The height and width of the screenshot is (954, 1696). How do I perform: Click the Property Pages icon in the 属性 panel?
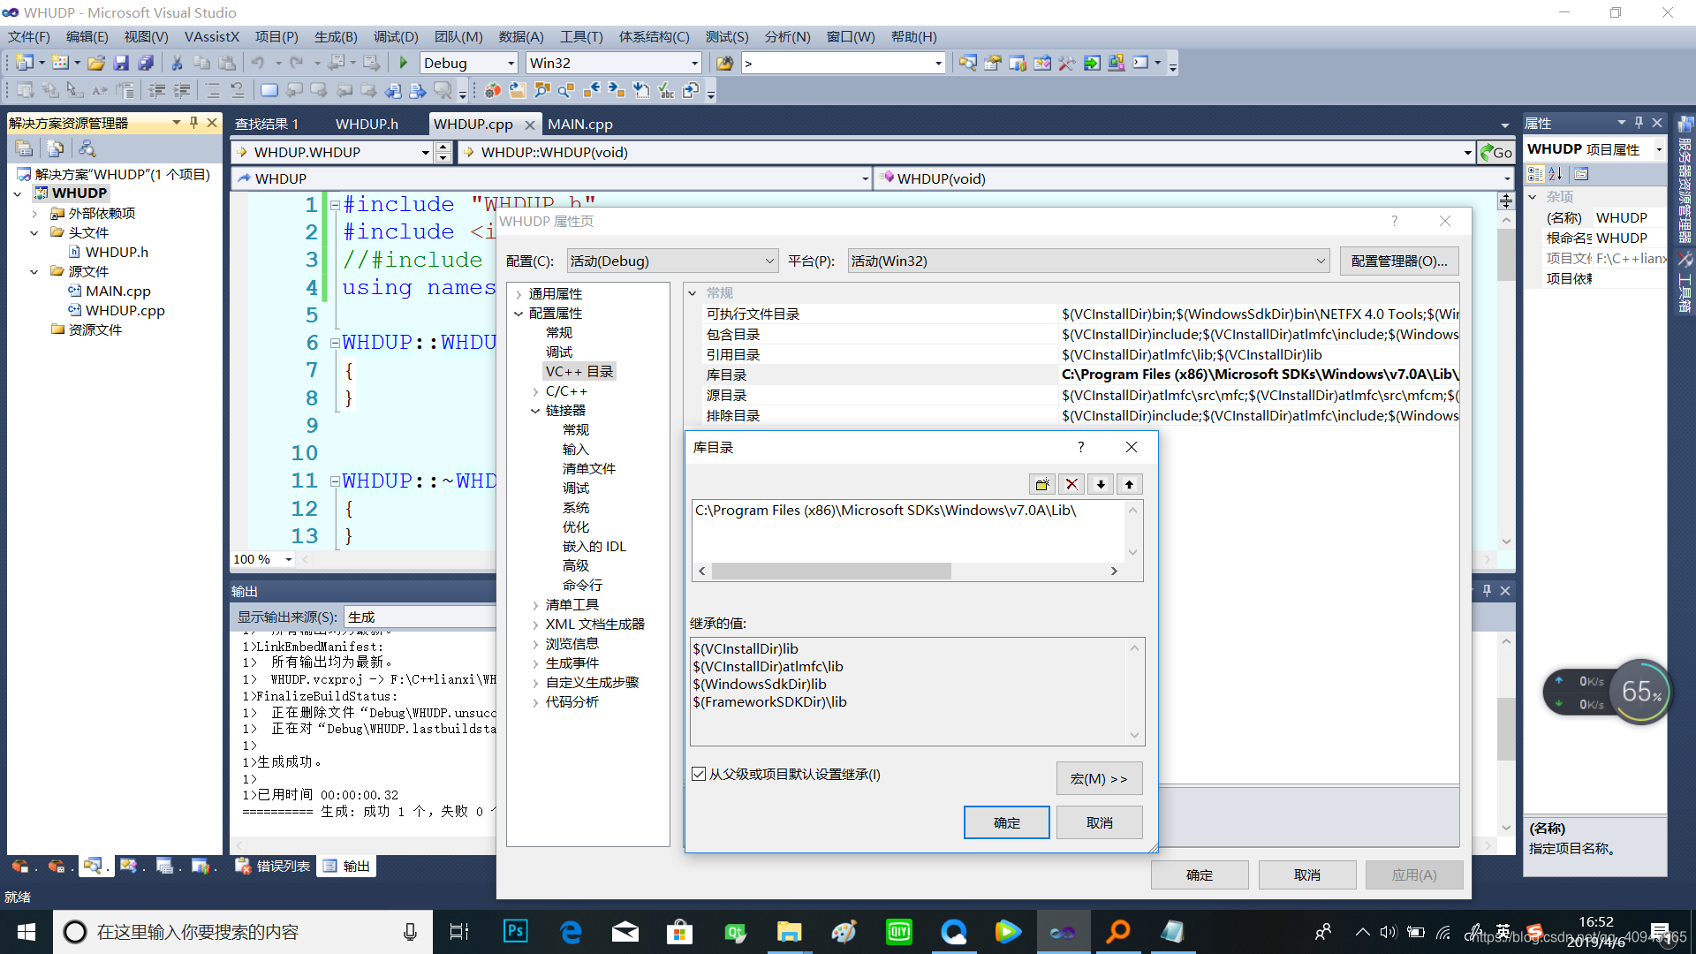(x=1581, y=174)
